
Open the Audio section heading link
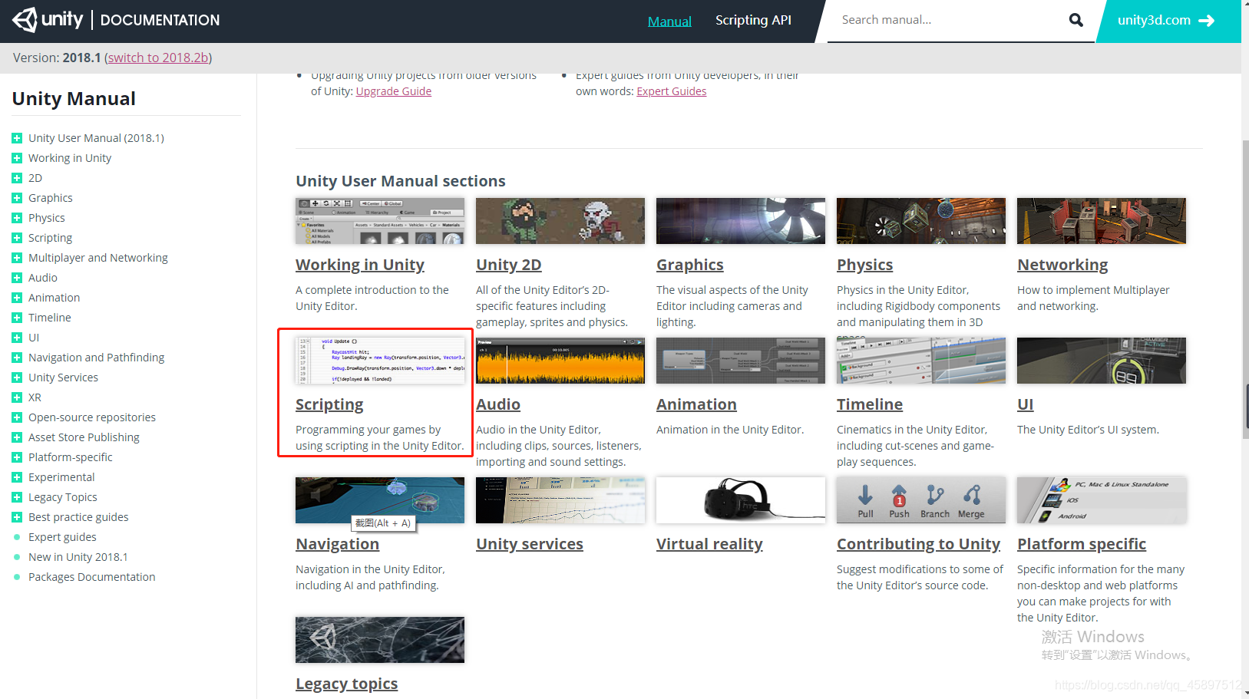(498, 404)
